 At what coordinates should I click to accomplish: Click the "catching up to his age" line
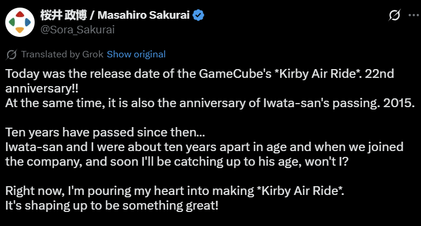(177, 162)
